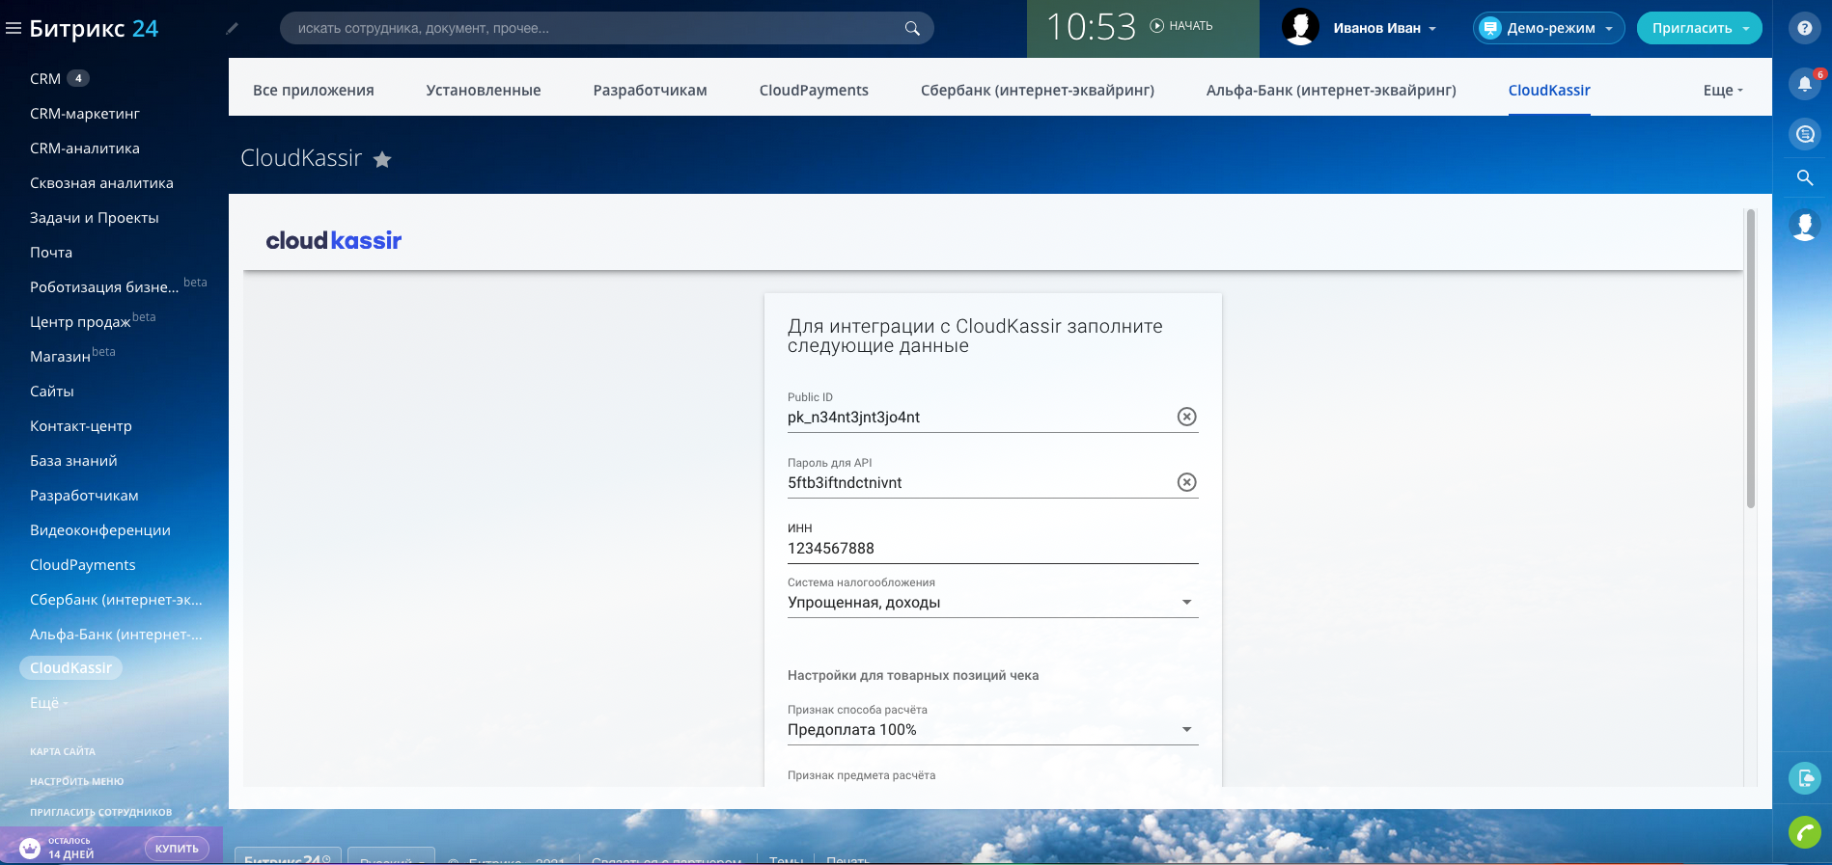Open the right sidebar search icon
The width and height of the screenshot is (1832, 865).
(1804, 177)
